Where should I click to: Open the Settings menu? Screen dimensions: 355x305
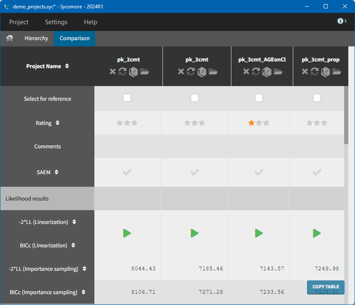[56, 22]
